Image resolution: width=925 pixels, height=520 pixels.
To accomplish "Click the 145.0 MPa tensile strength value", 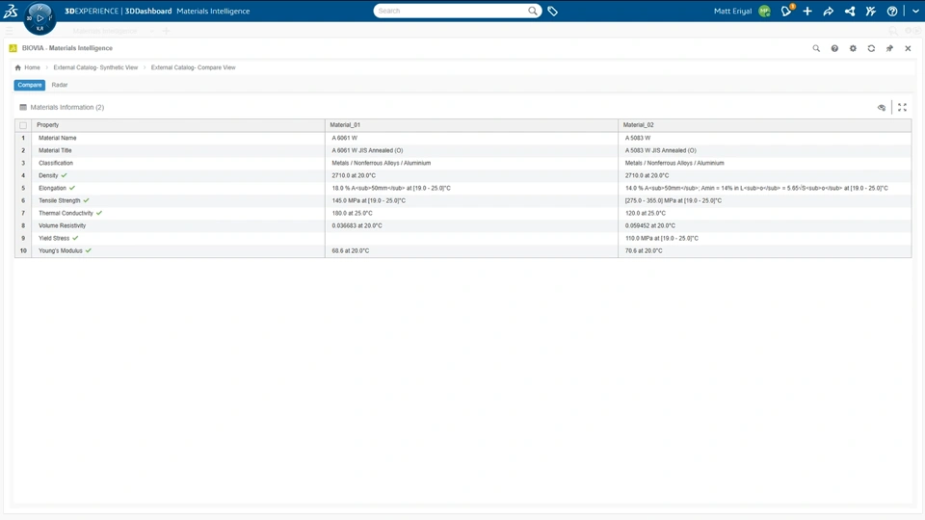I will [x=369, y=200].
